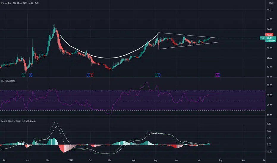The width and height of the screenshot is (277, 163).
Task: Click the green earnings marker near November
Action: point(23,75)
